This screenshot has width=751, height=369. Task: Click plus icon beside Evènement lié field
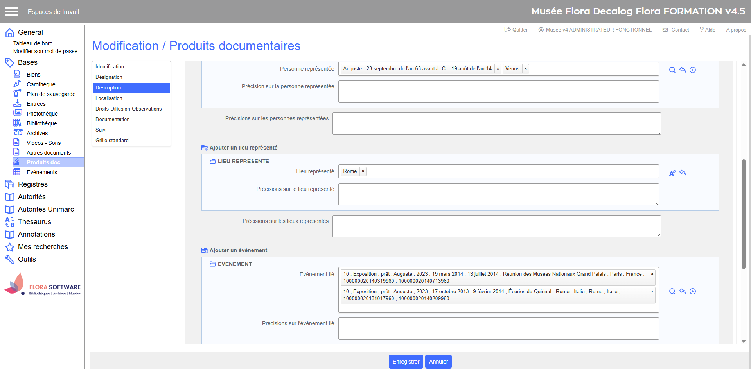[693, 291]
